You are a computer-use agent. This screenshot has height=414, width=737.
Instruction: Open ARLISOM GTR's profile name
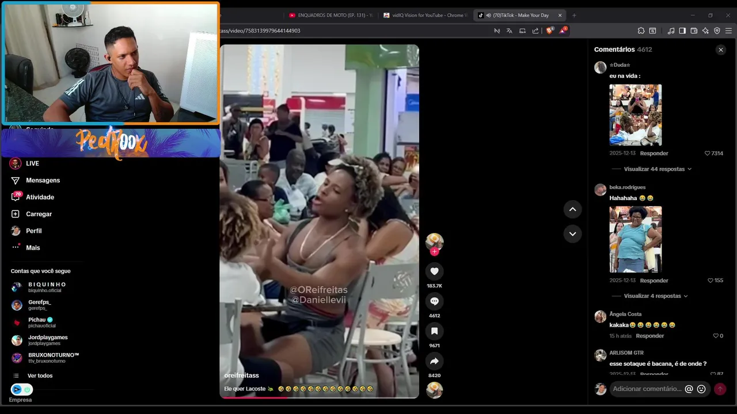point(626,352)
